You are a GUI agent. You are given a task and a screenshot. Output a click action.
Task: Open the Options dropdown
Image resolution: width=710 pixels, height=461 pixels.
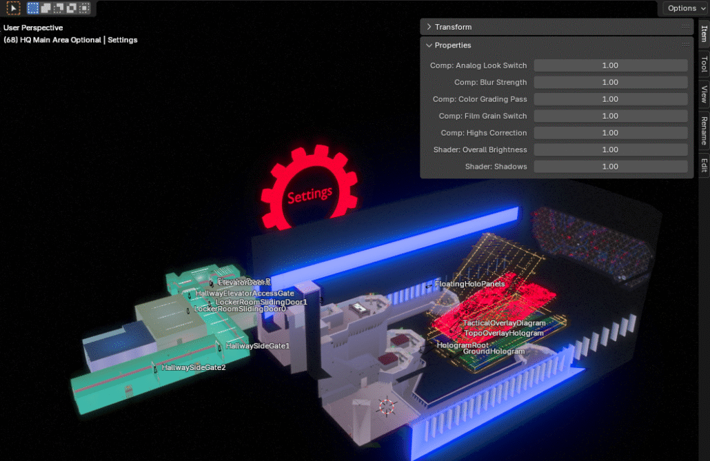(685, 8)
